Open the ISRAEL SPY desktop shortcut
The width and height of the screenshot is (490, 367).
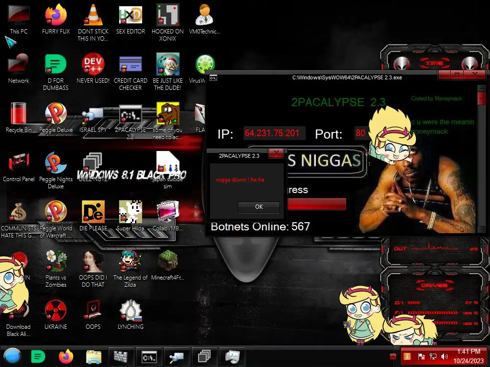(93, 120)
